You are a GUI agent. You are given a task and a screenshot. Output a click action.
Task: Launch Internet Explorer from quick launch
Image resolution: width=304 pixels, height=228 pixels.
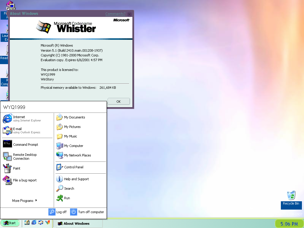pyautogui.click(x=34, y=223)
